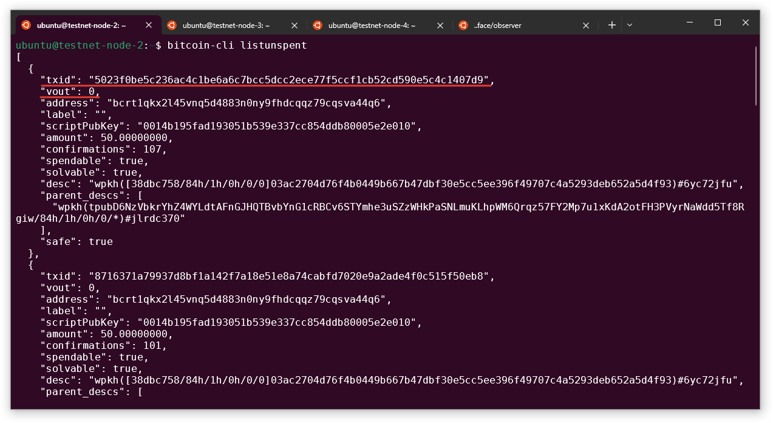Screen dimensions: 773x423
Task: Close the testnet-node-2 tab
Action: [149, 25]
